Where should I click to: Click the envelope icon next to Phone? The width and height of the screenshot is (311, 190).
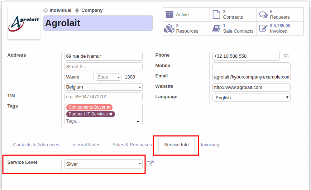[286, 56]
